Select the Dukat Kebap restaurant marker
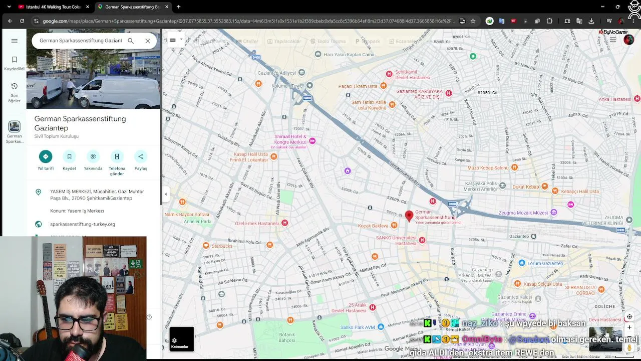Viewport: 641px width, 361px height. point(544,187)
